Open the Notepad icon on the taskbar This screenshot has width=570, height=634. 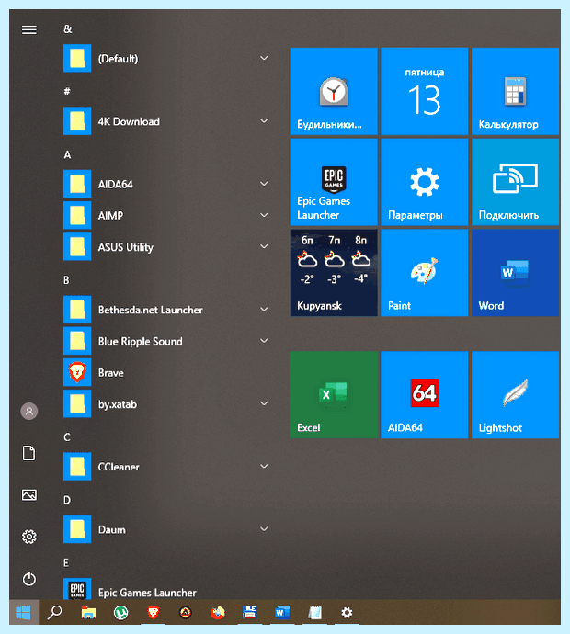point(314,613)
